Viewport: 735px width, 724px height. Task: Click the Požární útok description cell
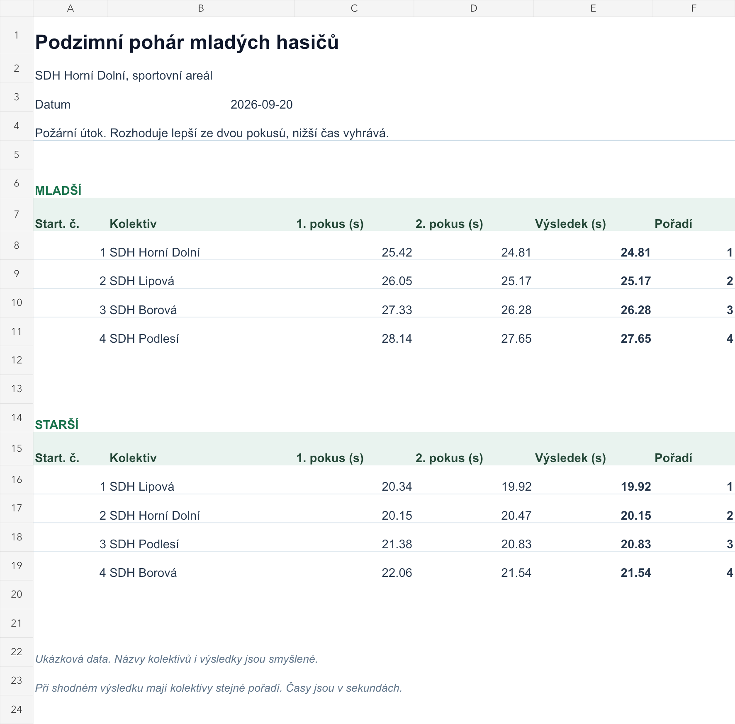tap(212, 133)
